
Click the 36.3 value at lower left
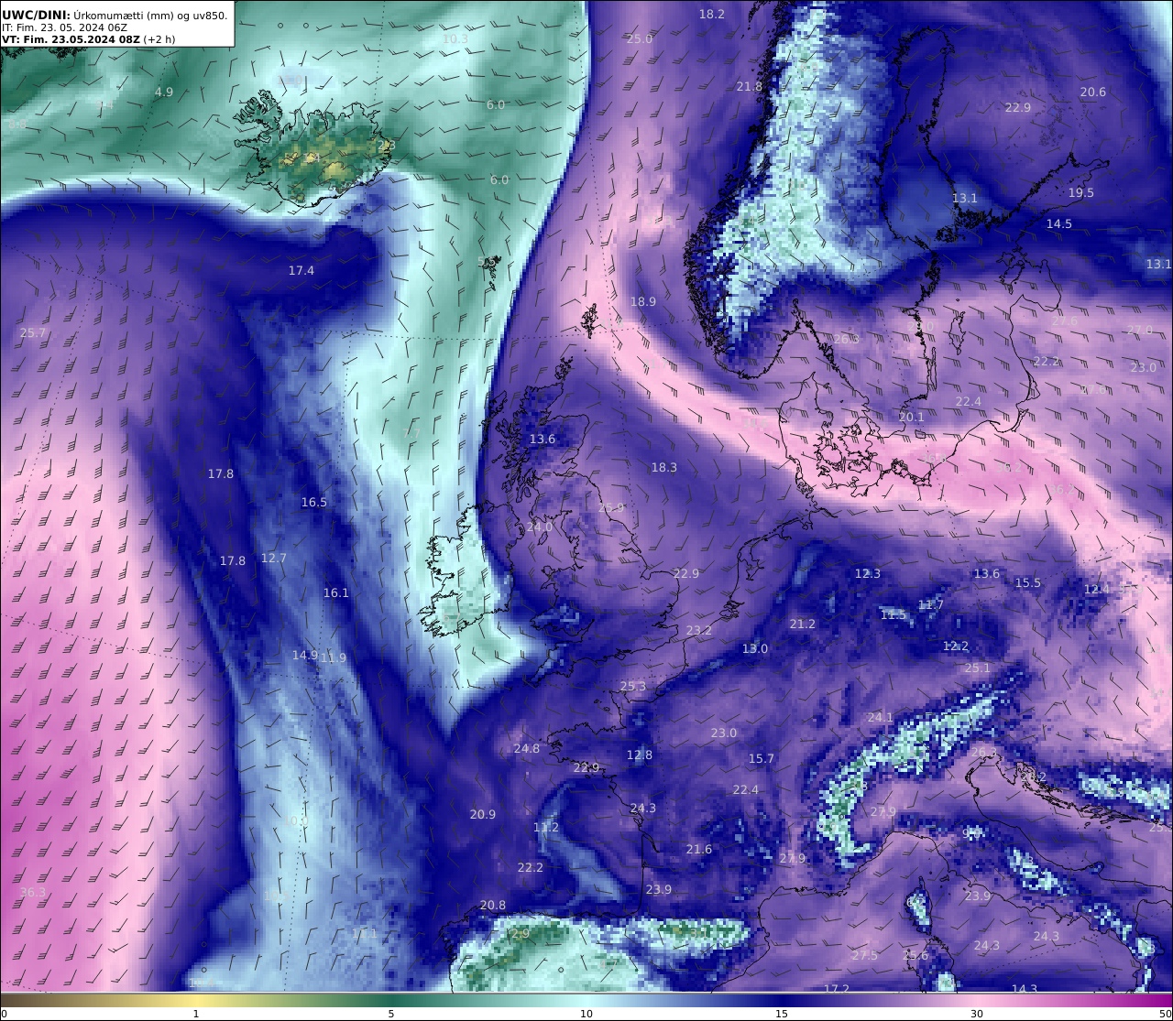pyautogui.click(x=33, y=892)
